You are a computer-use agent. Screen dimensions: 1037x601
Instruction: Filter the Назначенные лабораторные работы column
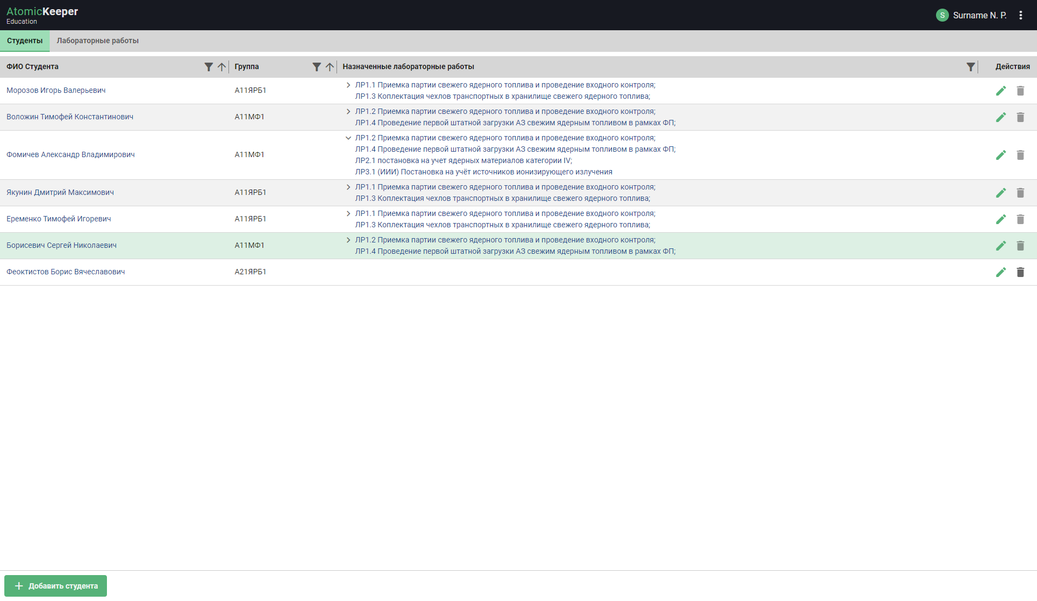coord(971,67)
